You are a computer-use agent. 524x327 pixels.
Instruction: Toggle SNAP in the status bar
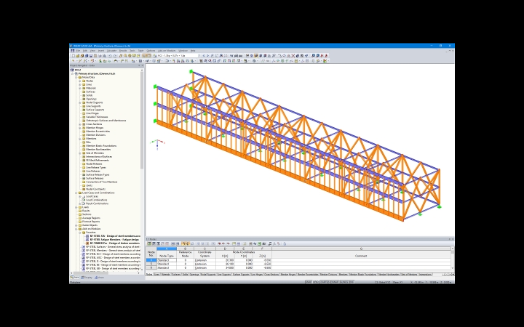pyautogui.click(x=309, y=282)
